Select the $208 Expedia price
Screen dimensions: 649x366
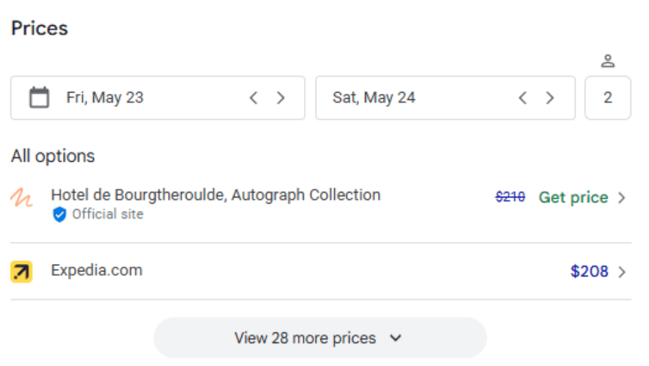point(589,271)
